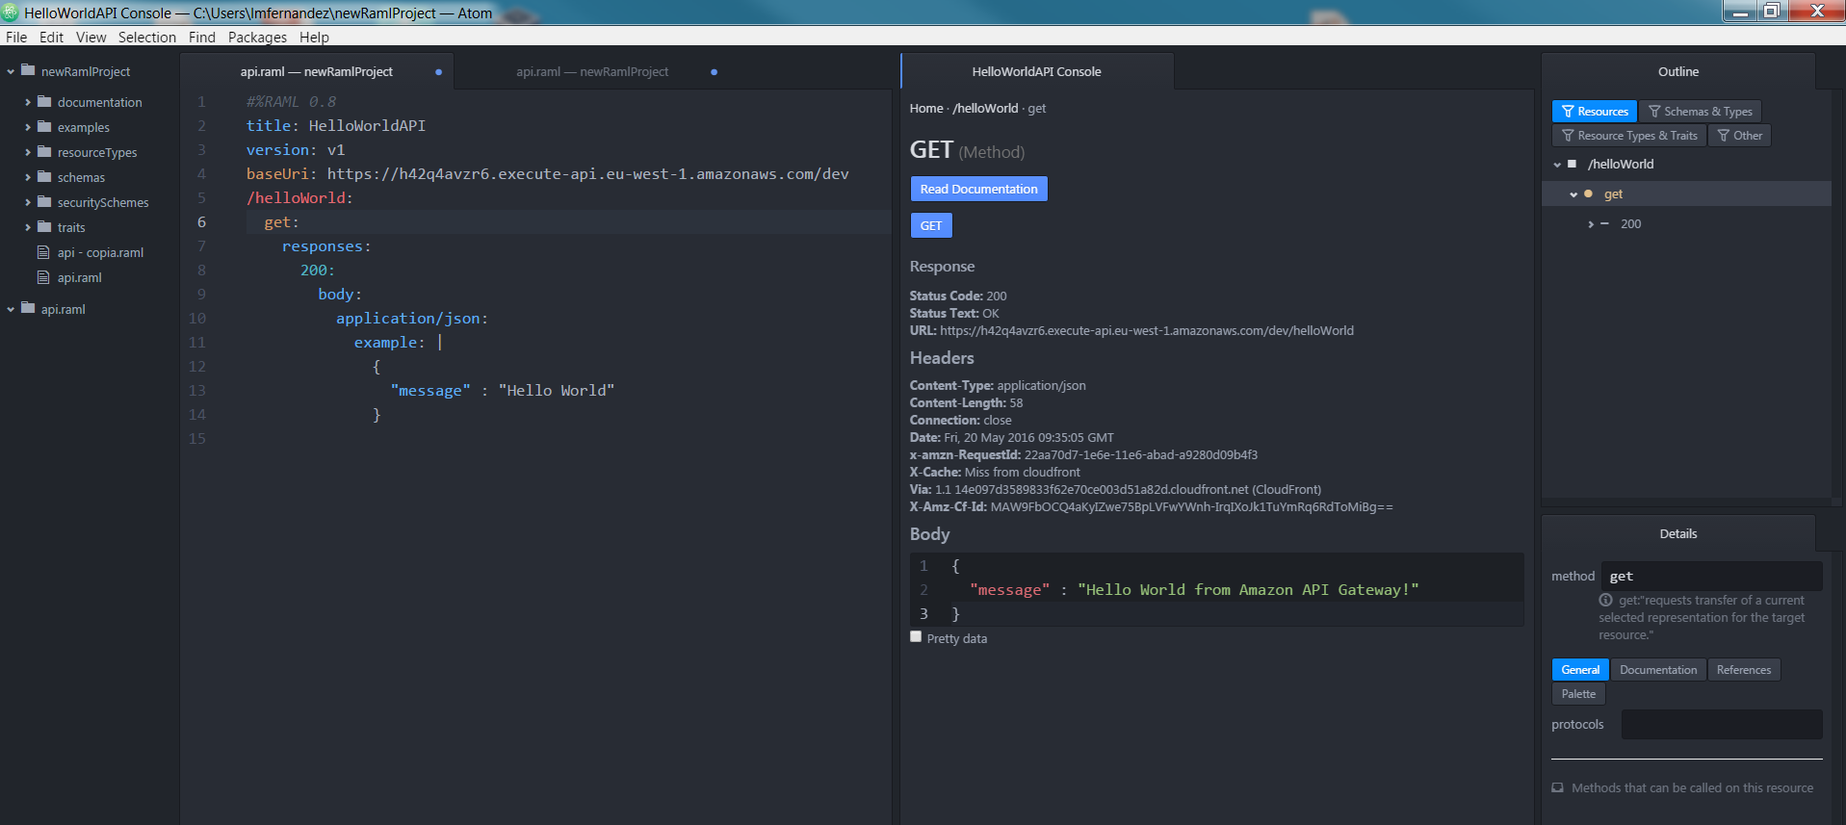The image size is (1846, 825).
Task: Collapse the newRamlProject root folder
Action: 11,71
